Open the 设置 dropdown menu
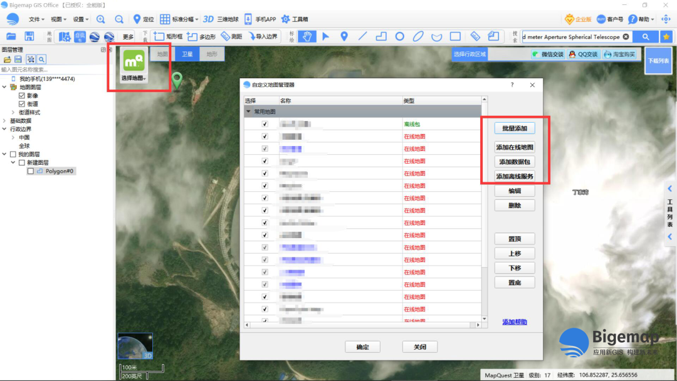 click(x=80, y=19)
